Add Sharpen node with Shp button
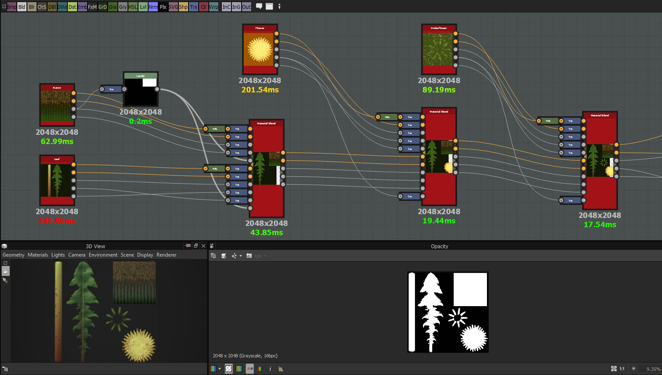The height and width of the screenshot is (375, 662). tap(183, 7)
